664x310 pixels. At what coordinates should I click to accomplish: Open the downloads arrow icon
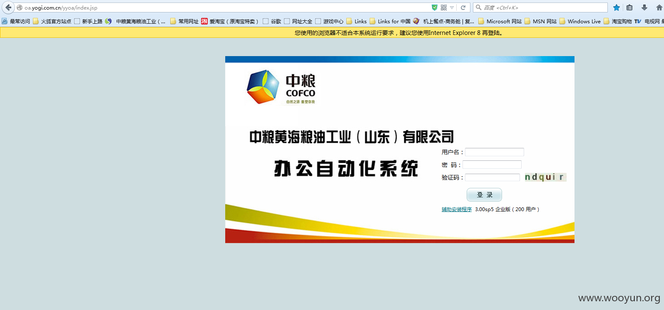pos(644,7)
